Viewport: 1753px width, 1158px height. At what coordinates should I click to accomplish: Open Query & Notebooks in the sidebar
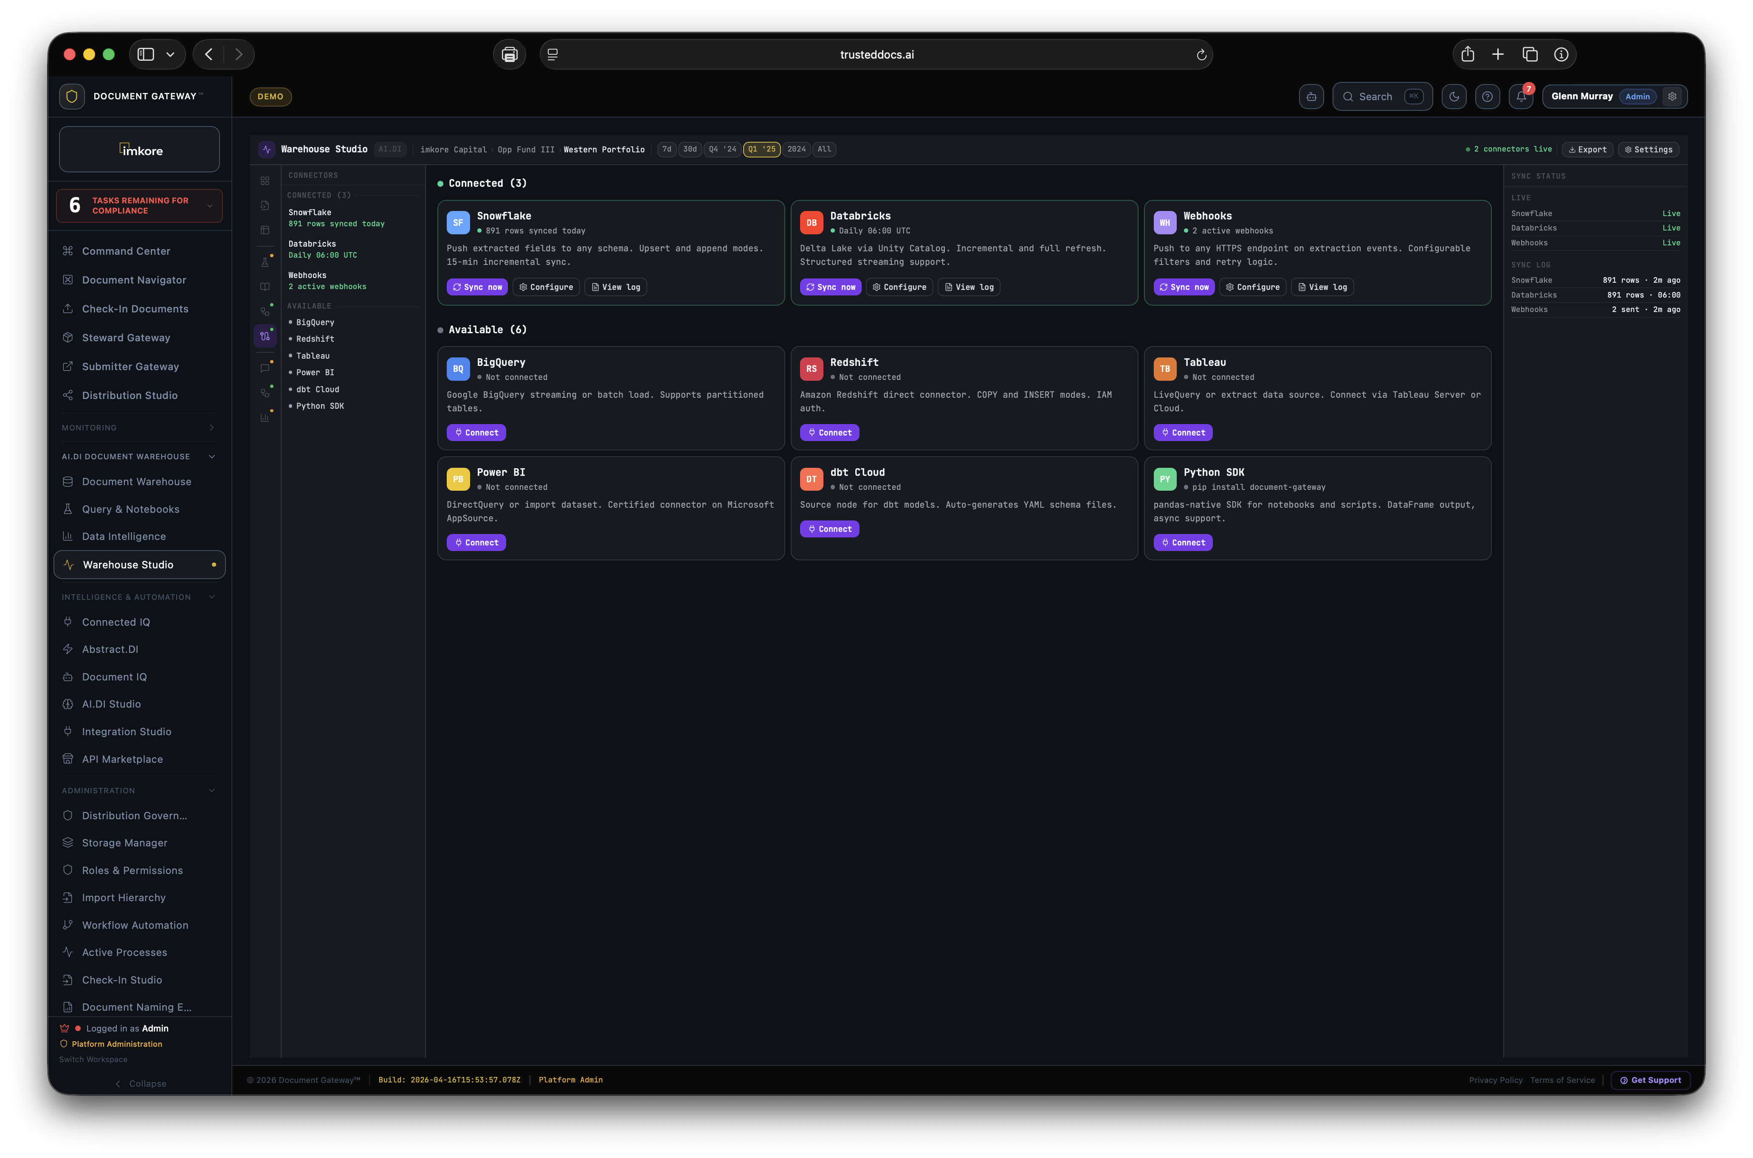click(140, 509)
